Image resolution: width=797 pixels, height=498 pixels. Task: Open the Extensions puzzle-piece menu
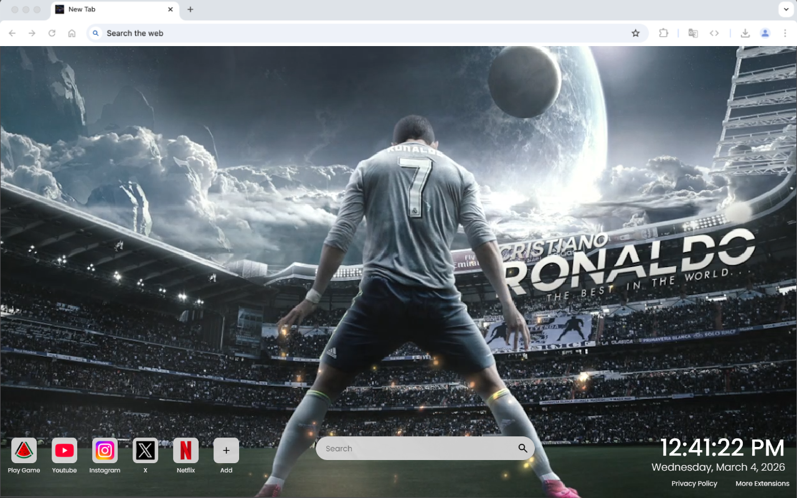pos(664,33)
